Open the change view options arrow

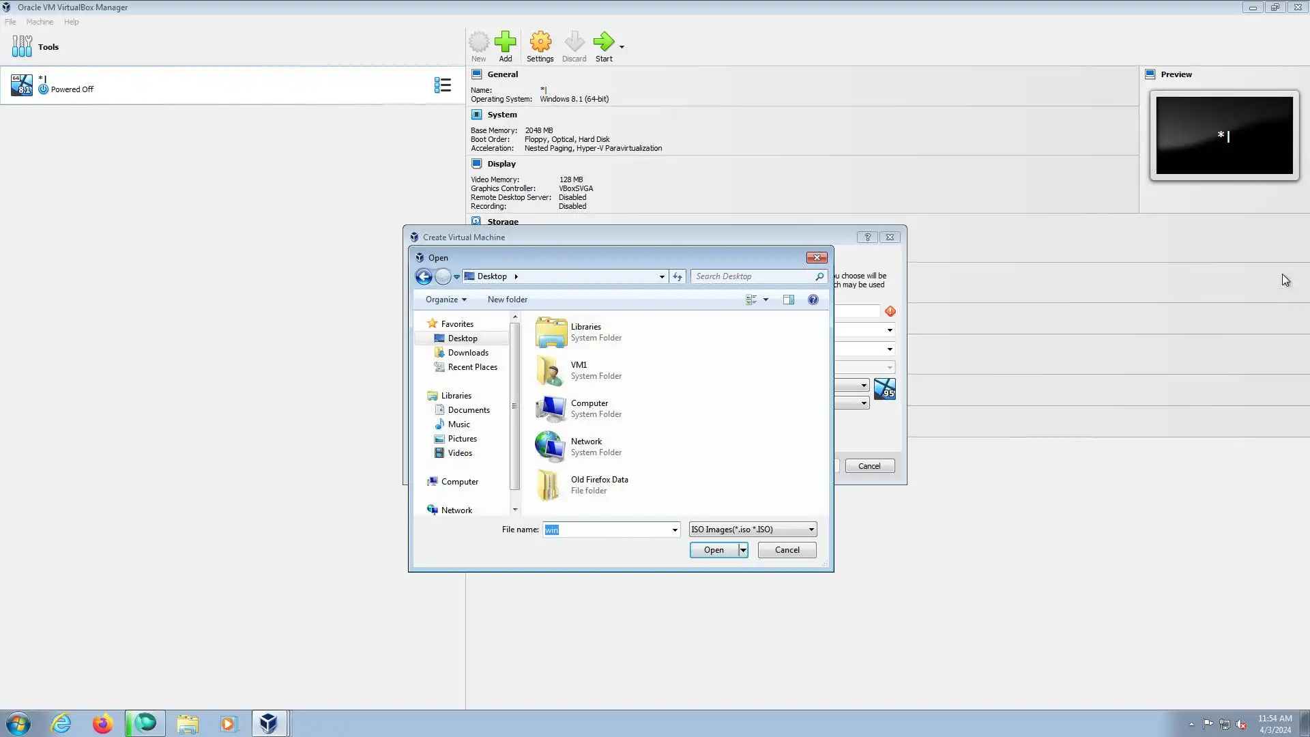pyautogui.click(x=766, y=300)
